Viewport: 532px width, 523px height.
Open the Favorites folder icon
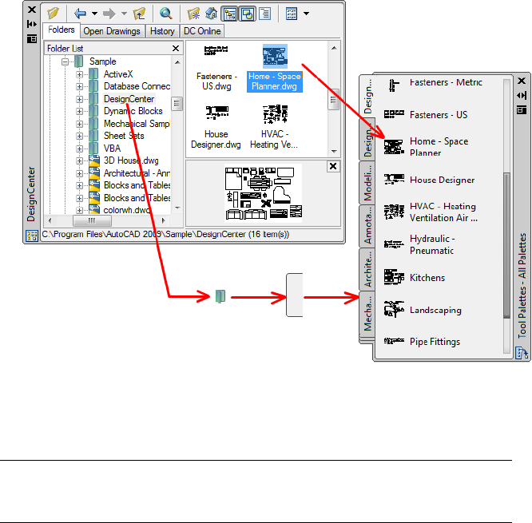coord(194,14)
